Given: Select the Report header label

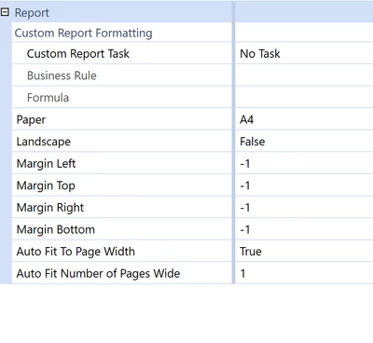Looking at the screenshot, I should coord(32,13).
